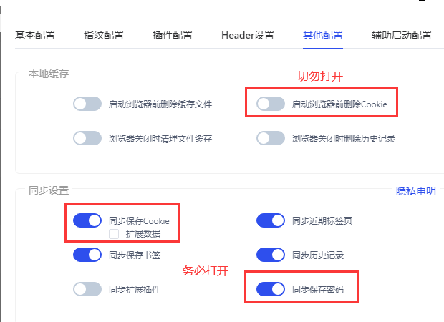Image resolution: width=444 pixels, height=322 pixels.
Task: Disable the 同步保存书签 toggle
Action: [x=87, y=255]
